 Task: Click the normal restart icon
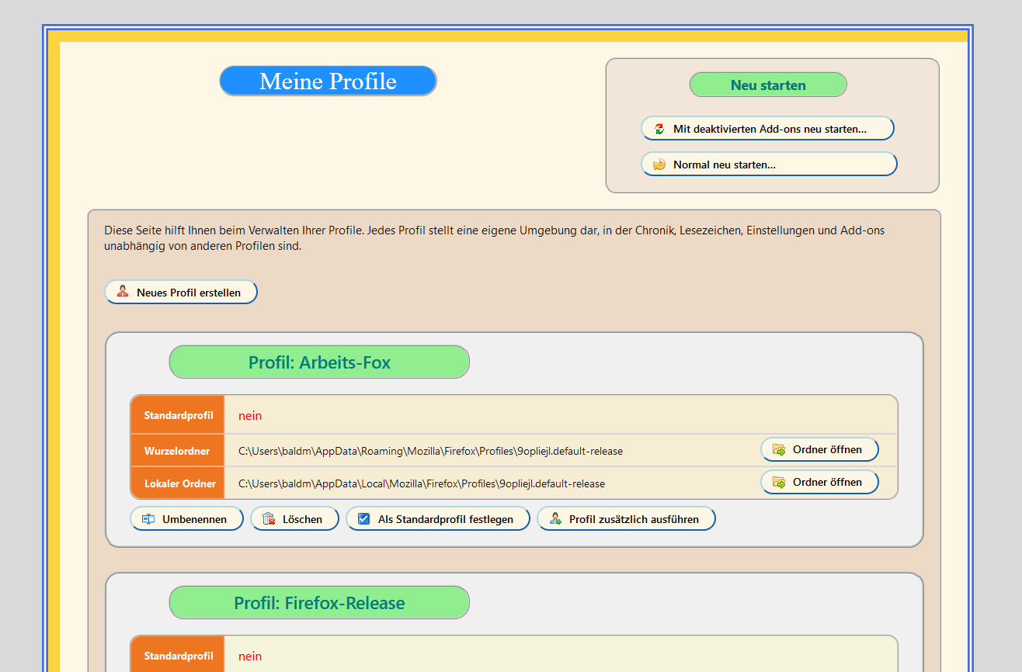[x=659, y=165]
